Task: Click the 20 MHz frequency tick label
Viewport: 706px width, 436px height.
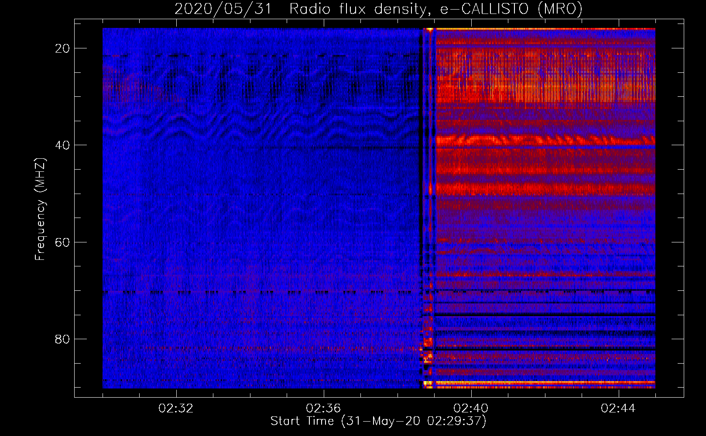Action: pos(62,48)
